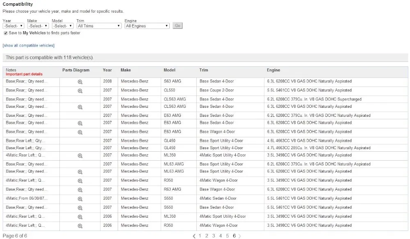Go to previous page with left arrow
The image size is (410, 239).
[x=194, y=236]
